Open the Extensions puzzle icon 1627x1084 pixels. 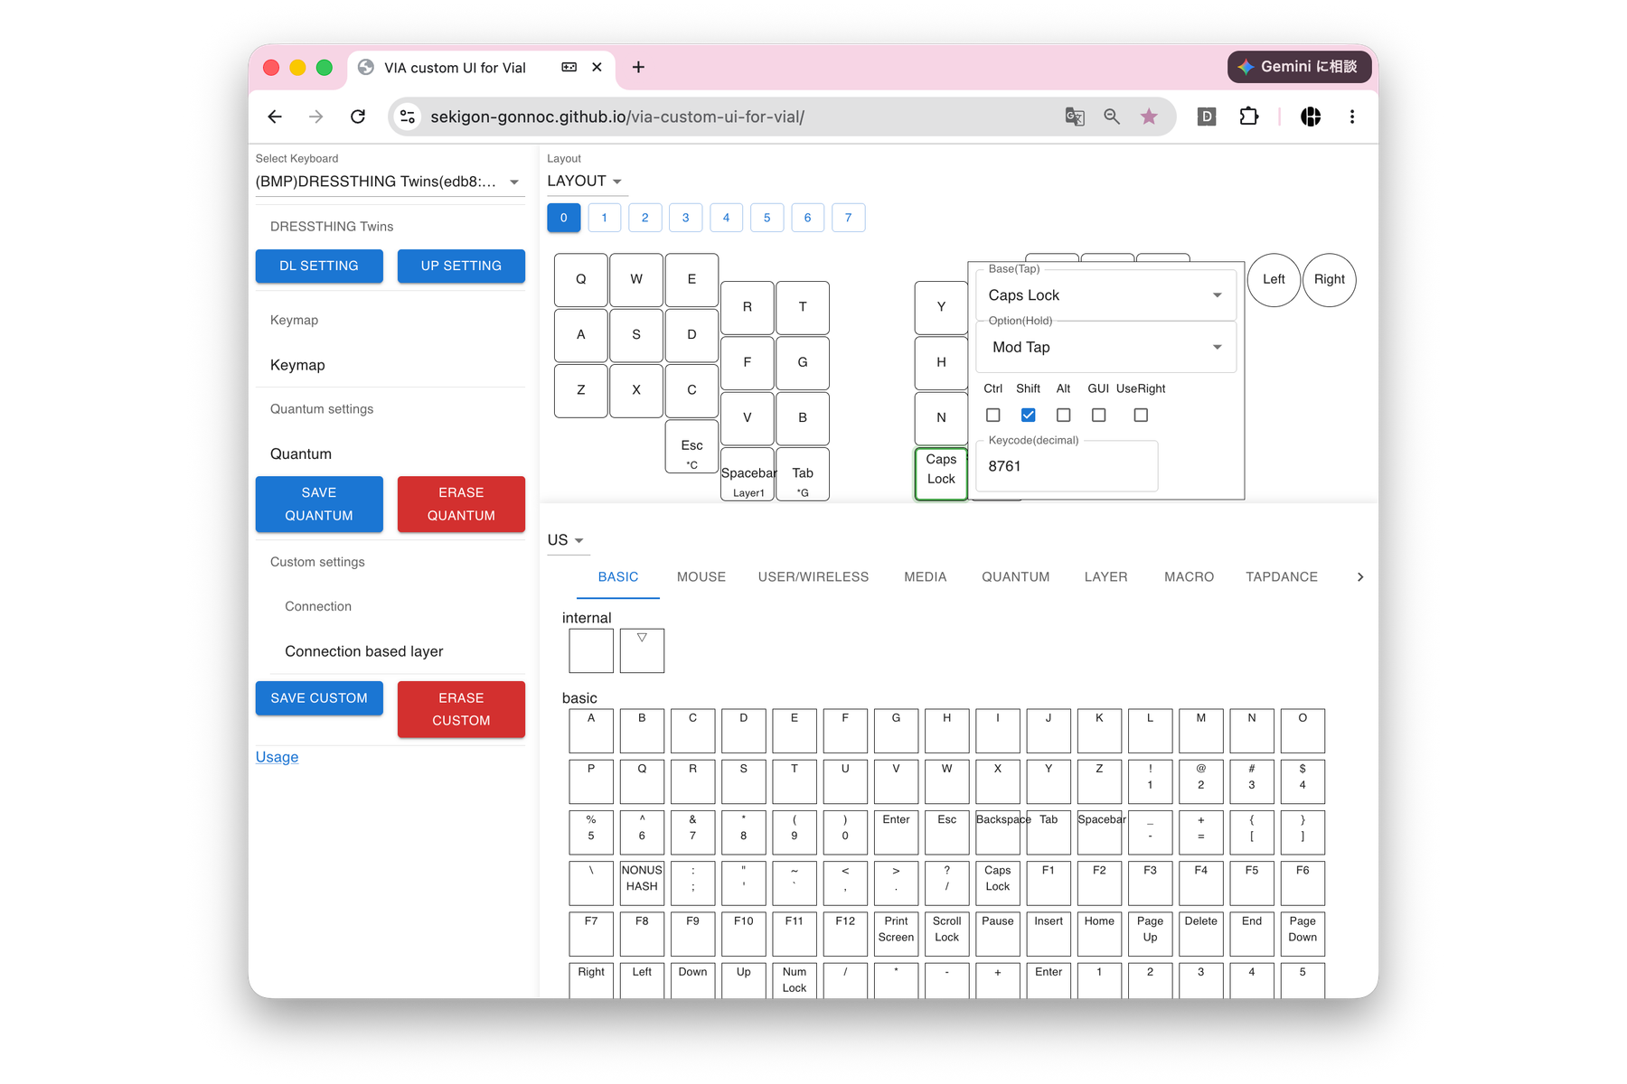coord(1248,117)
